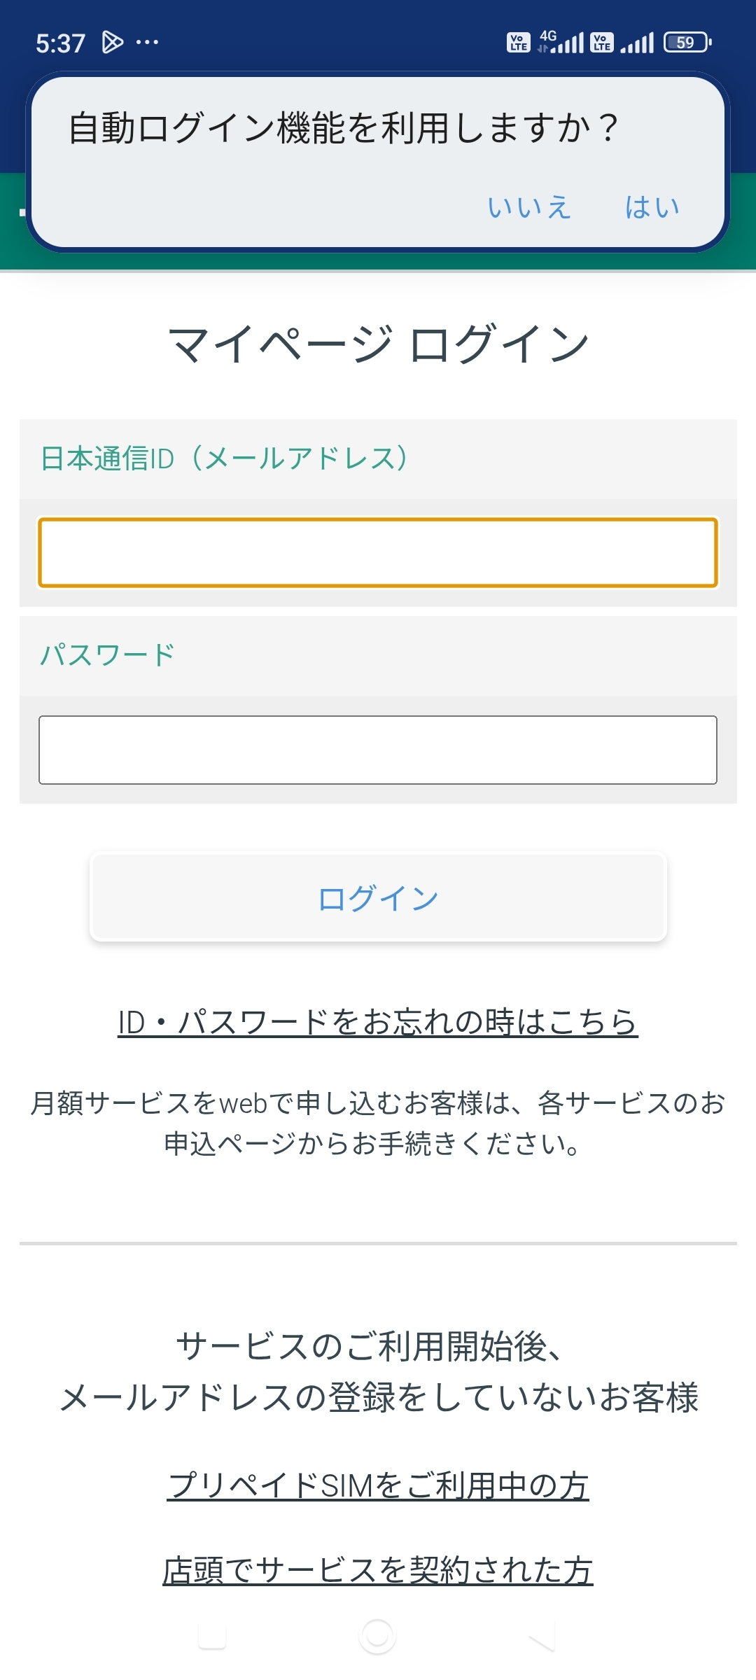756x1680 pixels.
Task: Focus the 日本通信ID email input field
Action: (x=378, y=552)
